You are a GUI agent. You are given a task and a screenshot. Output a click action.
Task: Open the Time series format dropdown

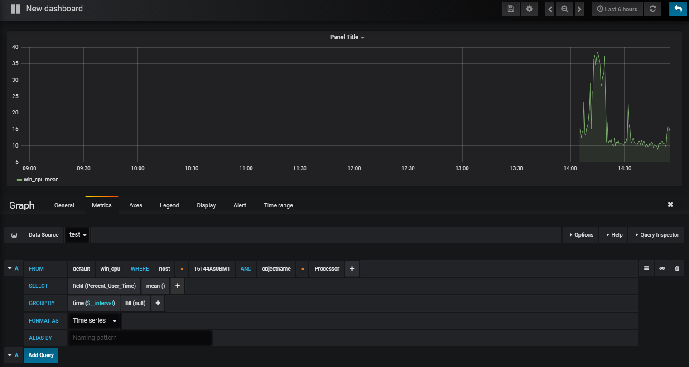click(x=94, y=320)
